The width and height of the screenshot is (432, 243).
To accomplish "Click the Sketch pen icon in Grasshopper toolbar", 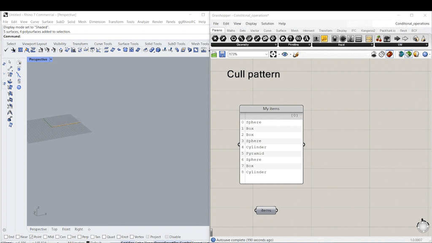I will pos(296,54).
